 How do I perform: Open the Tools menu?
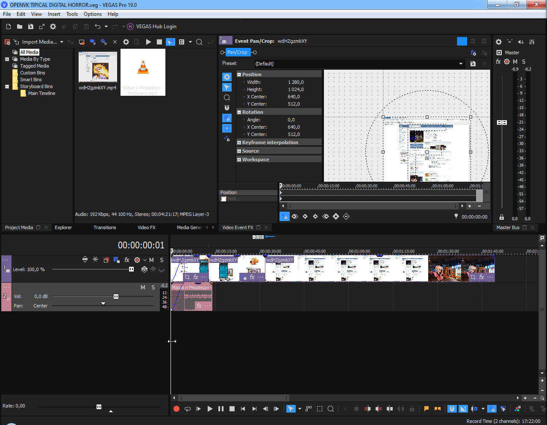[72, 14]
